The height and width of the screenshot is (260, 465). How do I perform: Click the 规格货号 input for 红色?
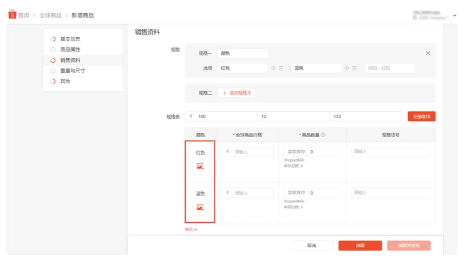click(x=390, y=151)
